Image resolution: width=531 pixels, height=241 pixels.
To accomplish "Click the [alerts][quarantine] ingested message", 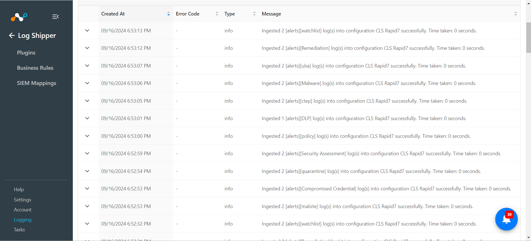I will coord(371,171).
